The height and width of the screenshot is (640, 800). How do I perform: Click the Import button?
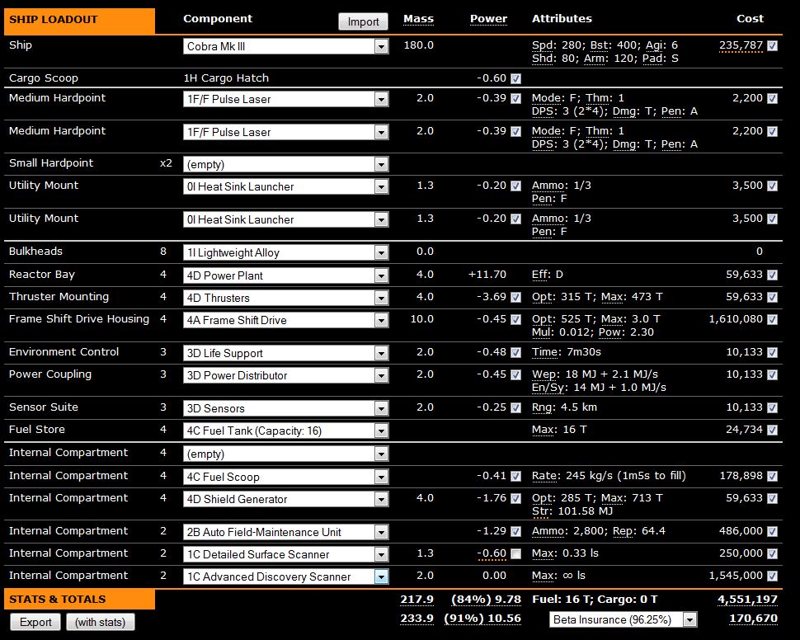[363, 21]
